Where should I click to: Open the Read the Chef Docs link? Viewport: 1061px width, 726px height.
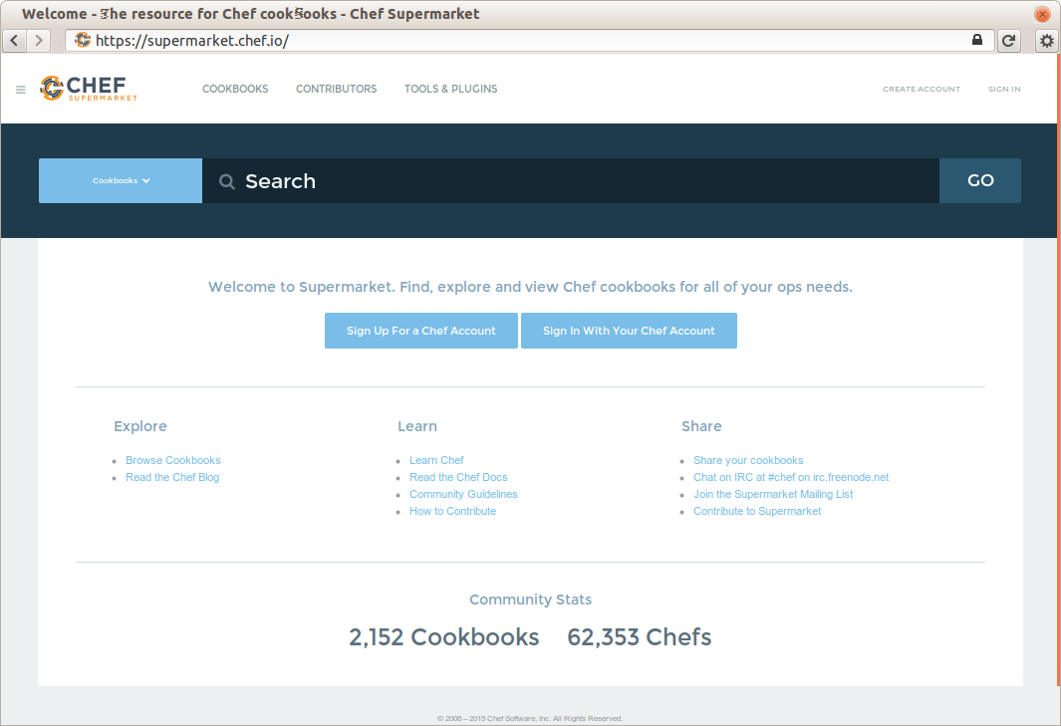tap(458, 477)
